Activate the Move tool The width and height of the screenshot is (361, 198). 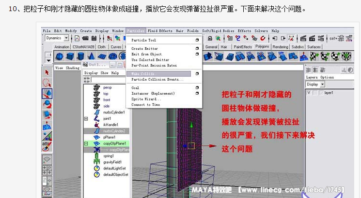point(47,94)
